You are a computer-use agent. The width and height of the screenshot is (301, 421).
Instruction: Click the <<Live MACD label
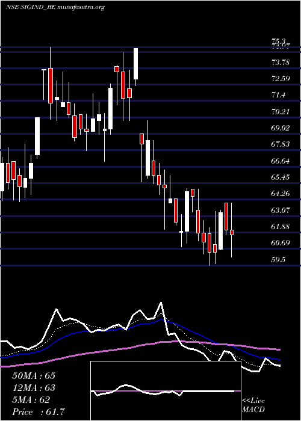[x=253, y=405]
